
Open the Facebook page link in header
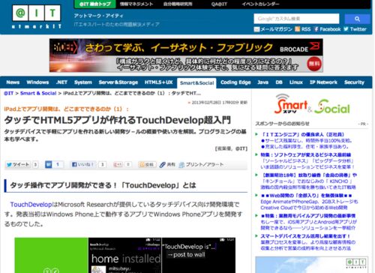[x=327, y=29]
